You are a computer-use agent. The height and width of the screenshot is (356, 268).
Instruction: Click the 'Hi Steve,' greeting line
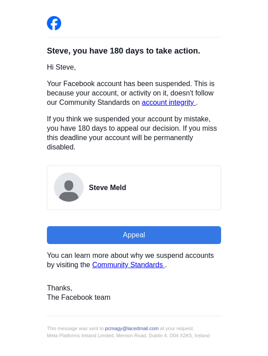tap(61, 67)
